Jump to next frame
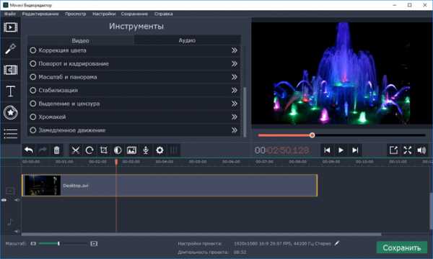433x259 pixels. point(355,150)
